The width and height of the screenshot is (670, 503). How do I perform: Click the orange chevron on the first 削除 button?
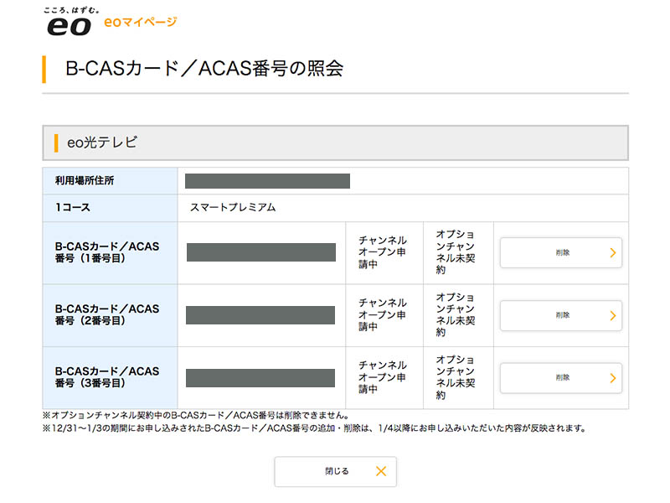(614, 252)
